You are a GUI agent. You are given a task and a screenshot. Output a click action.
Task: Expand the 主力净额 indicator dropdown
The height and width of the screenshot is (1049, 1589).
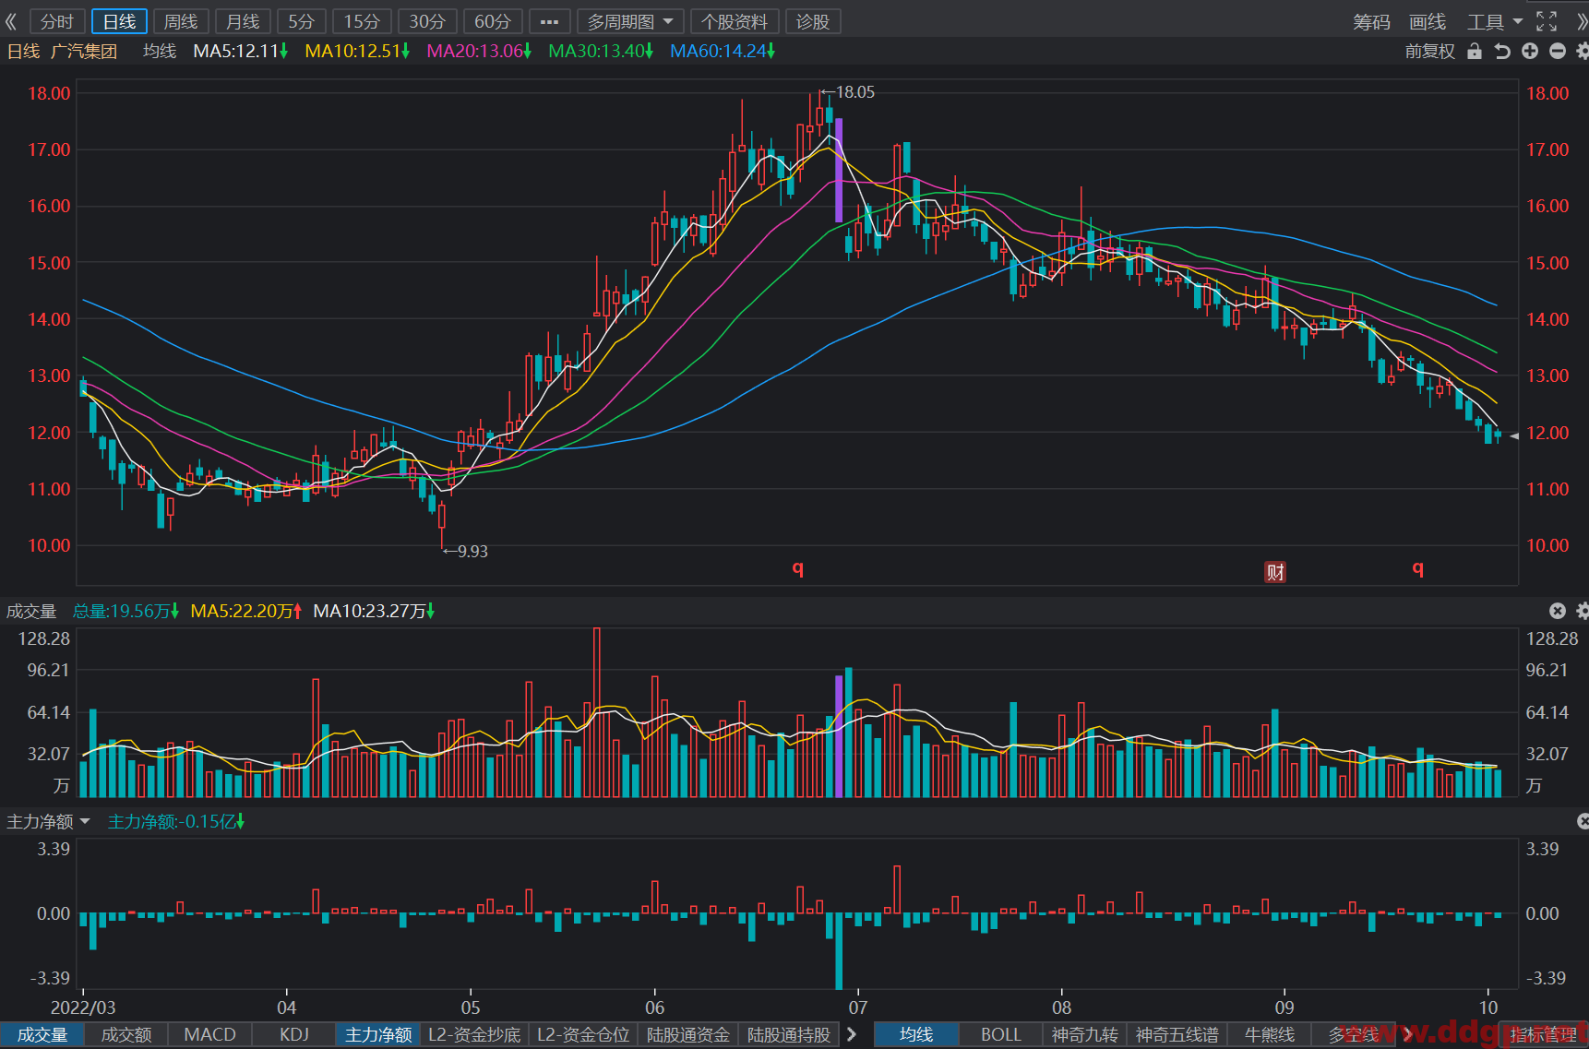point(48,821)
